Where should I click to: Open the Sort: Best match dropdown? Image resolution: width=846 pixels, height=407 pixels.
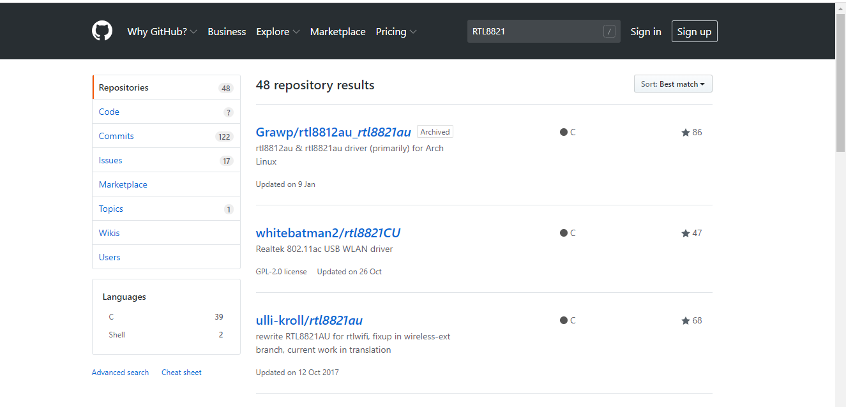click(673, 84)
